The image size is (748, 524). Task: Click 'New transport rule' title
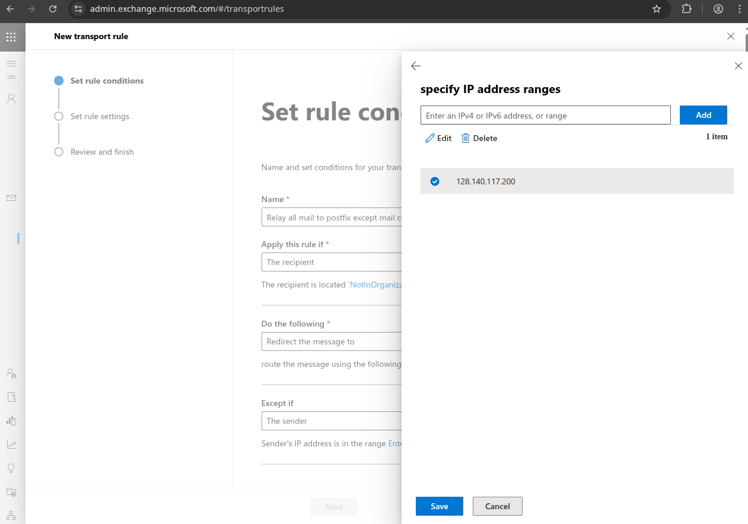click(91, 36)
